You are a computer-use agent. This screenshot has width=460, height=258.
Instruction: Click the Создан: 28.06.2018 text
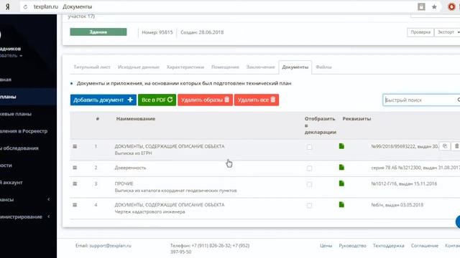tap(202, 32)
